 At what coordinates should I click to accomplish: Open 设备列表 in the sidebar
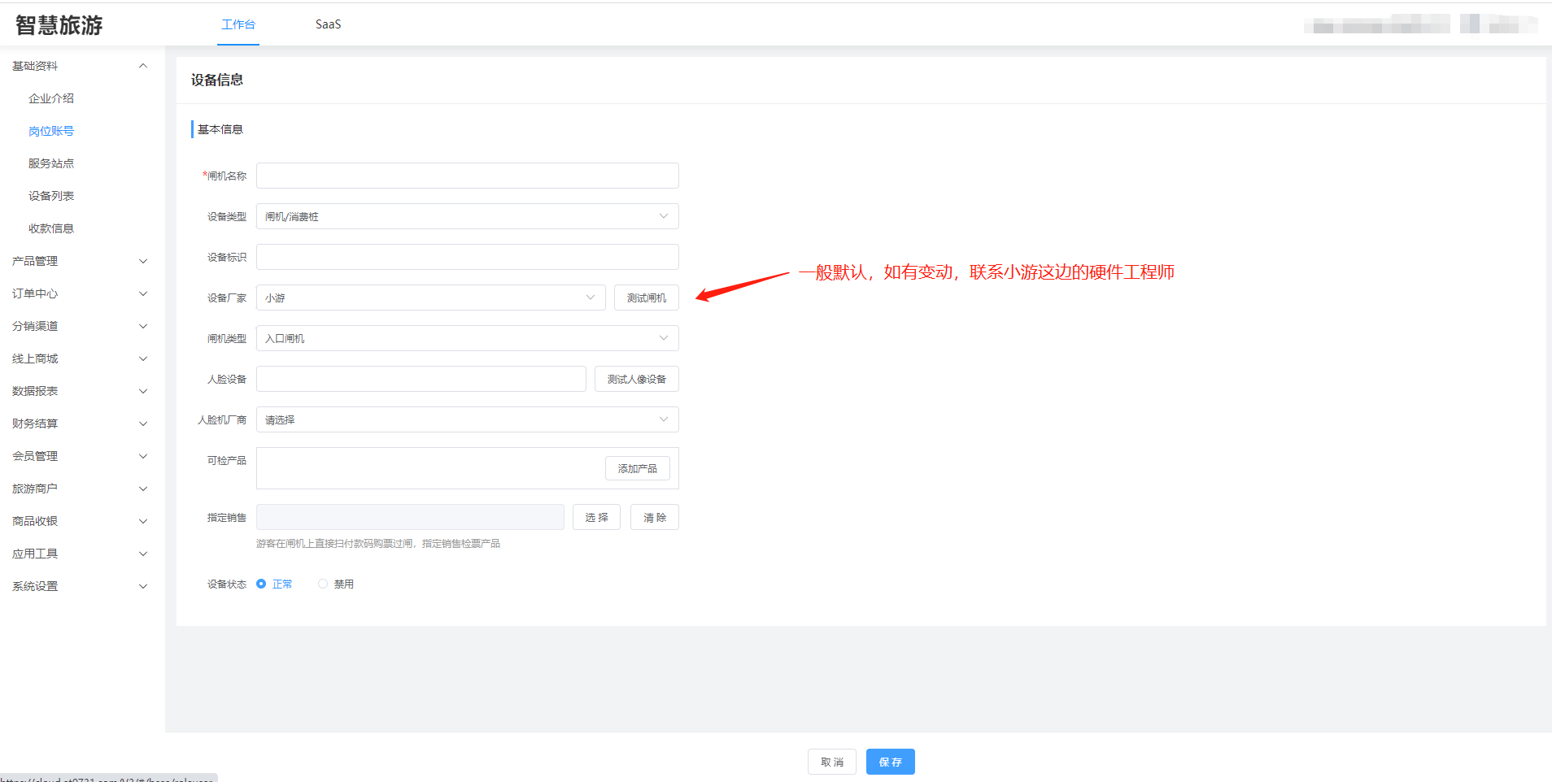pos(51,196)
